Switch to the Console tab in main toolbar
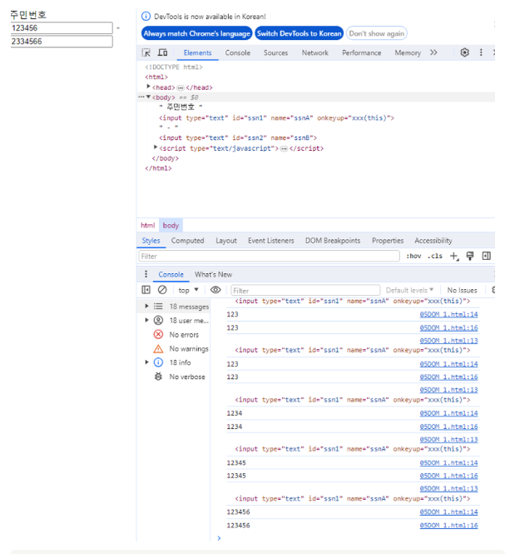The image size is (505, 554). click(237, 52)
